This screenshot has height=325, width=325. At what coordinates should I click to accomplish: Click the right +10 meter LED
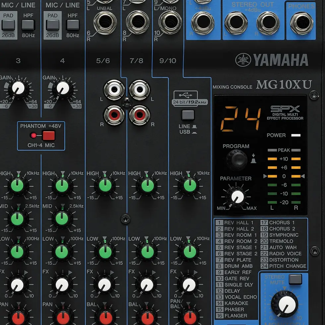(x=296, y=159)
